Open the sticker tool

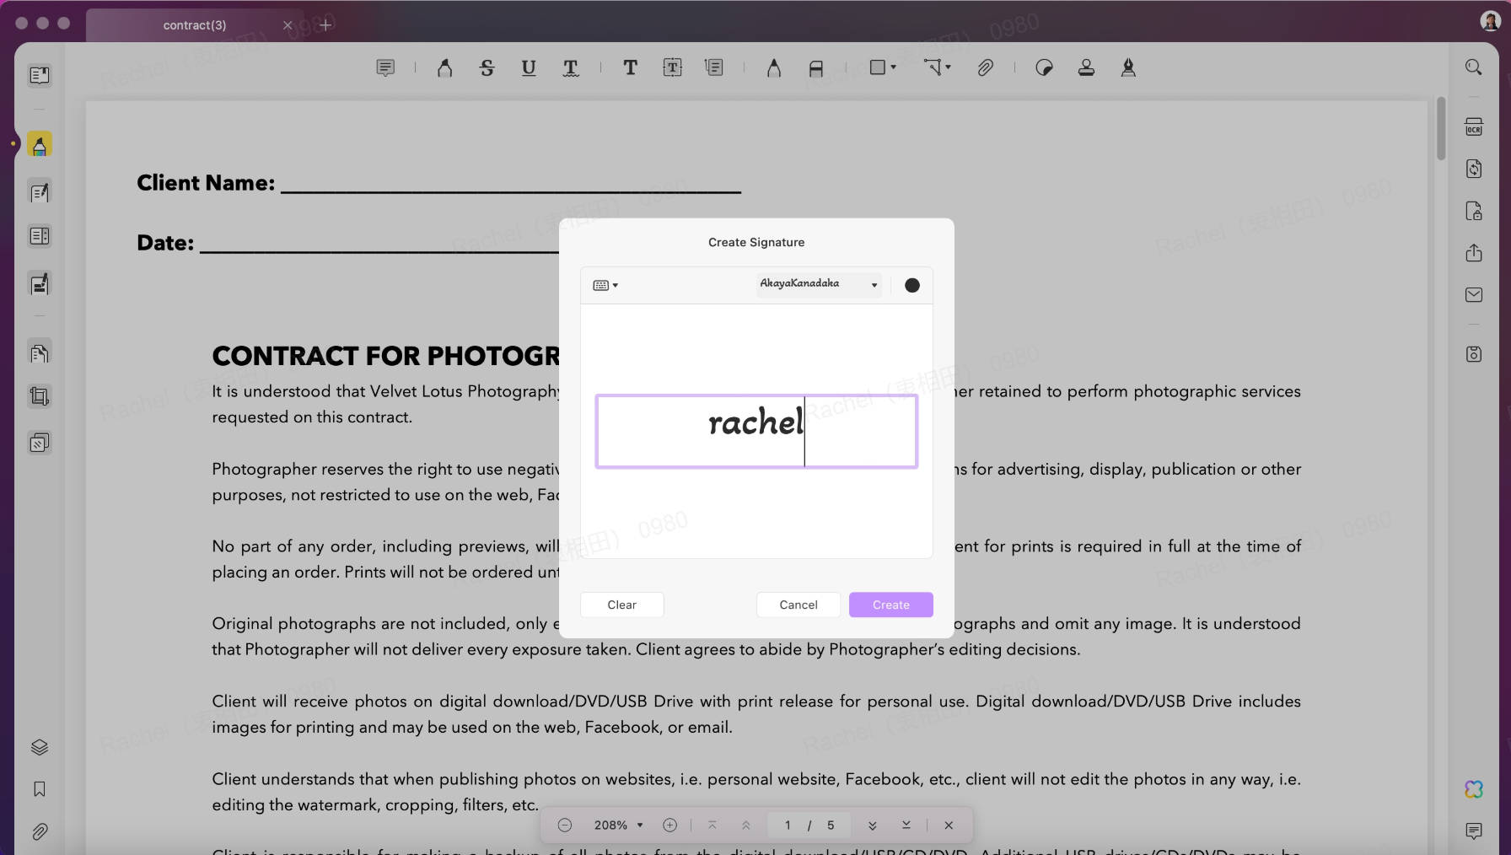1044,67
